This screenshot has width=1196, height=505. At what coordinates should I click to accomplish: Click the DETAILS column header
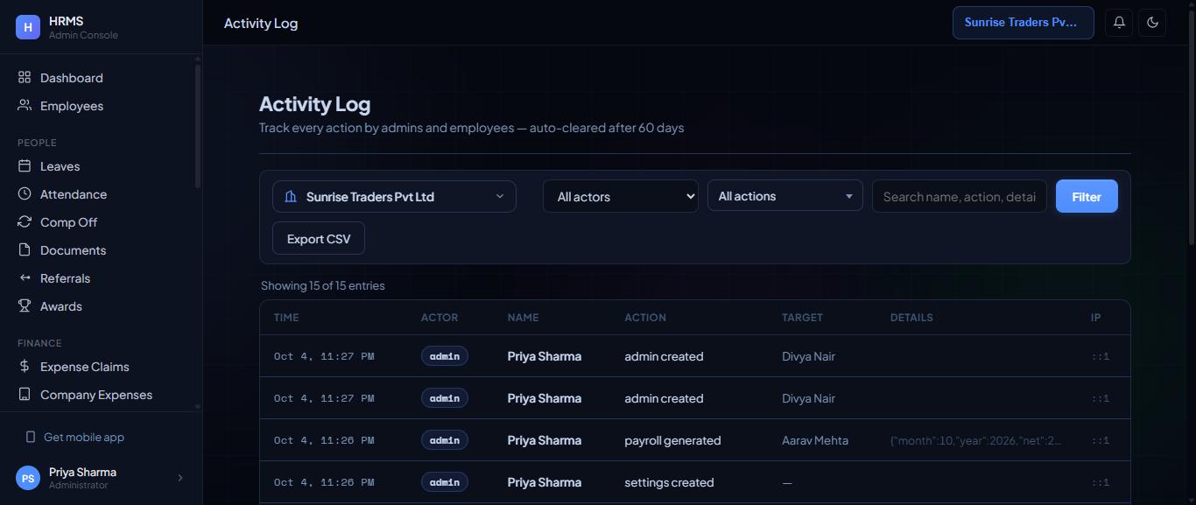click(x=911, y=318)
